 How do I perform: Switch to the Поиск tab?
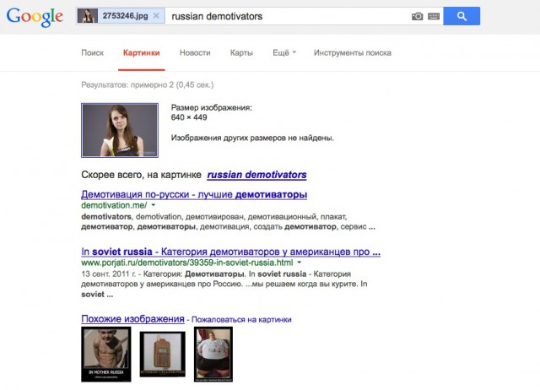coord(92,52)
